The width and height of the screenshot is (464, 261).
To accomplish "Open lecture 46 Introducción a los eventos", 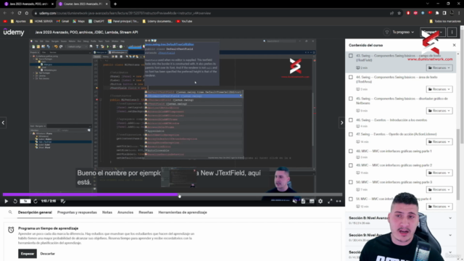I will tap(391, 120).
